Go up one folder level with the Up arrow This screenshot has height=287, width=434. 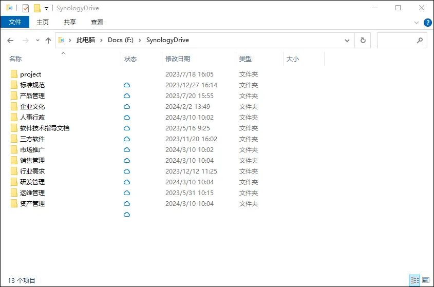[x=48, y=40]
